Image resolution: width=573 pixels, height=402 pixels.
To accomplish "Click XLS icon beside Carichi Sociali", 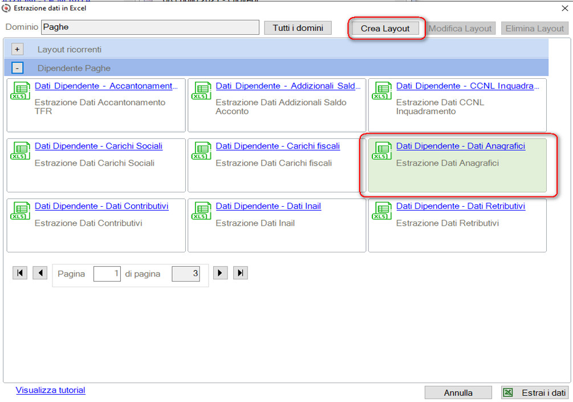I will (x=20, y=151).
